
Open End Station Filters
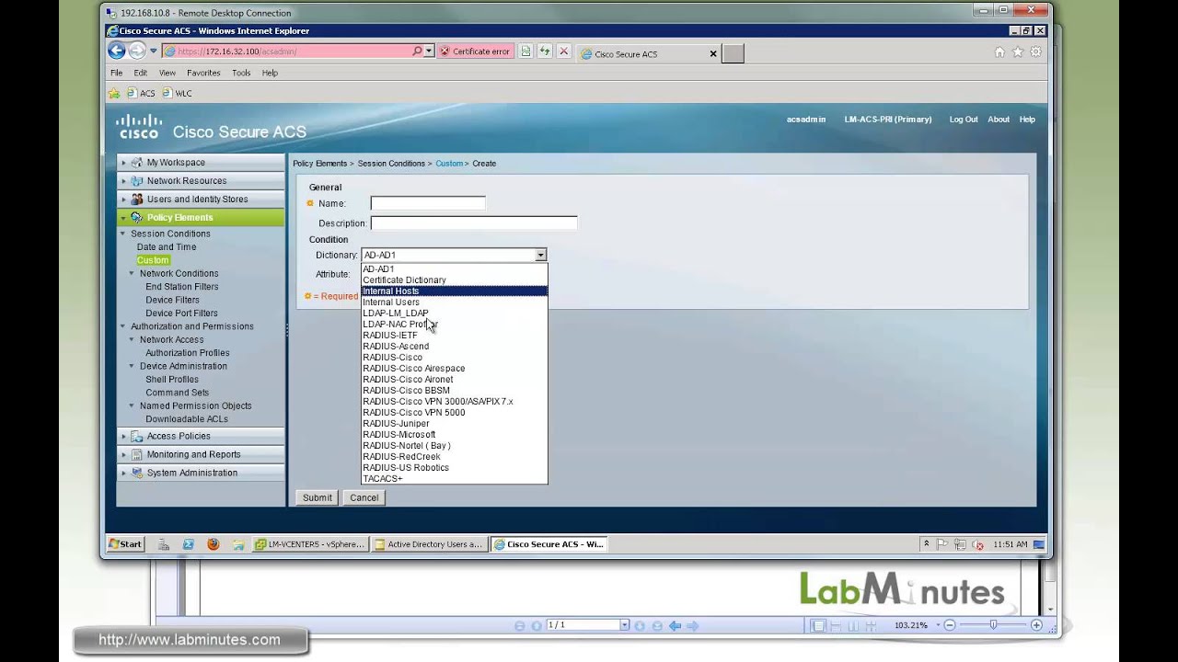(x=182, y=287)
